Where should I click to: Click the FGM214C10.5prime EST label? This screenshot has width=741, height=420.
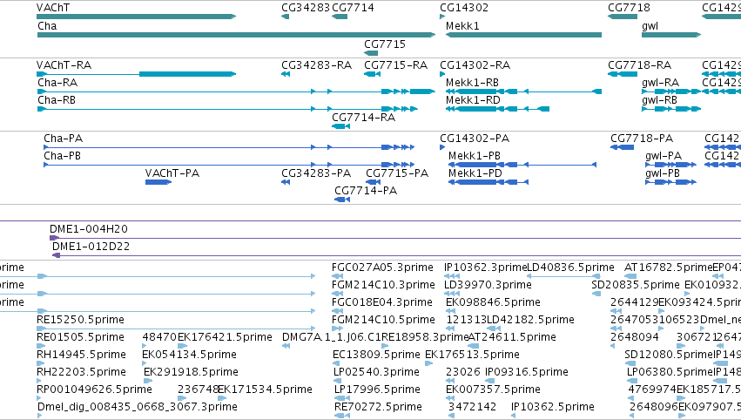pos(383,320)
